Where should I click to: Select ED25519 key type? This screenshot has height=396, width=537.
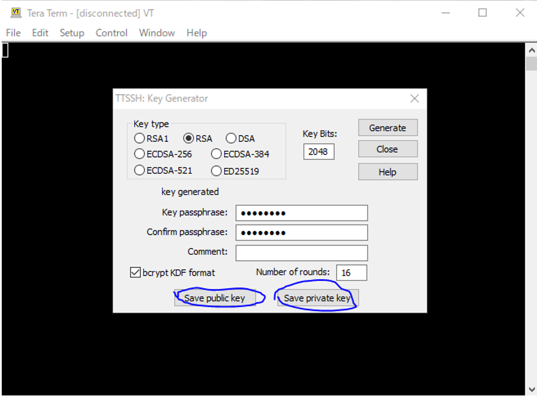216,171
